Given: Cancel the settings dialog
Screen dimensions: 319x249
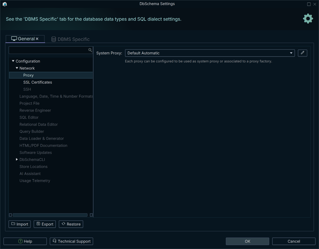Looking at the screenshot, I should (294, 241).
